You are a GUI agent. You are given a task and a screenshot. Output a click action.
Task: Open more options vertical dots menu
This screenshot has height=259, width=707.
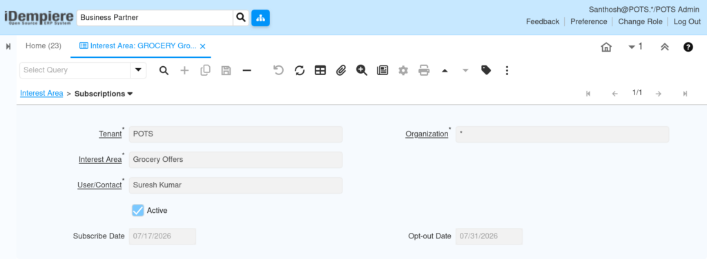pos(507,70)
